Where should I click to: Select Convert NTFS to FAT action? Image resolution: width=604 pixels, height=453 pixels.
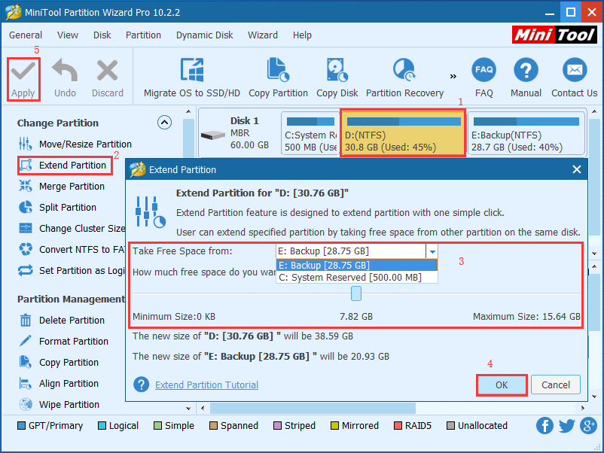[72, 250]
